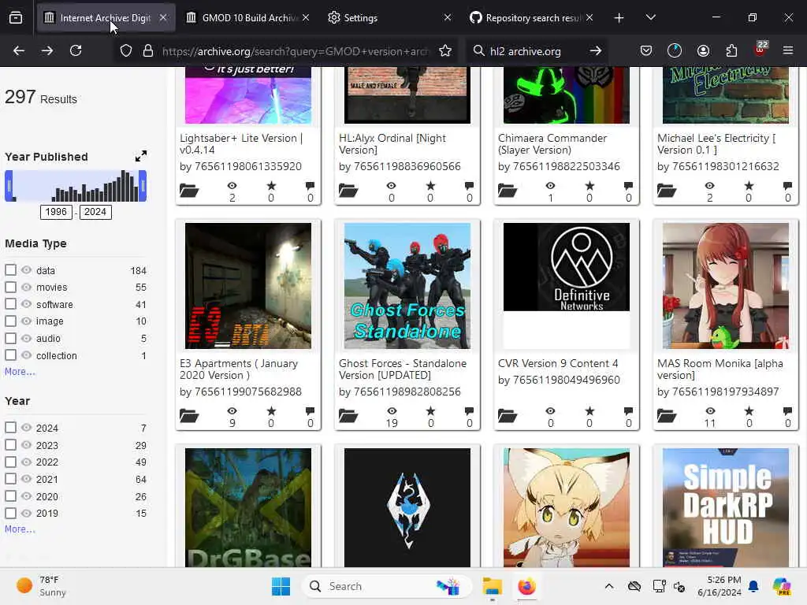This screenshot has height=605, width=807.
Task: Hide 2021 year results with eye
Action: pyautogui.click(x=26, y=478)
